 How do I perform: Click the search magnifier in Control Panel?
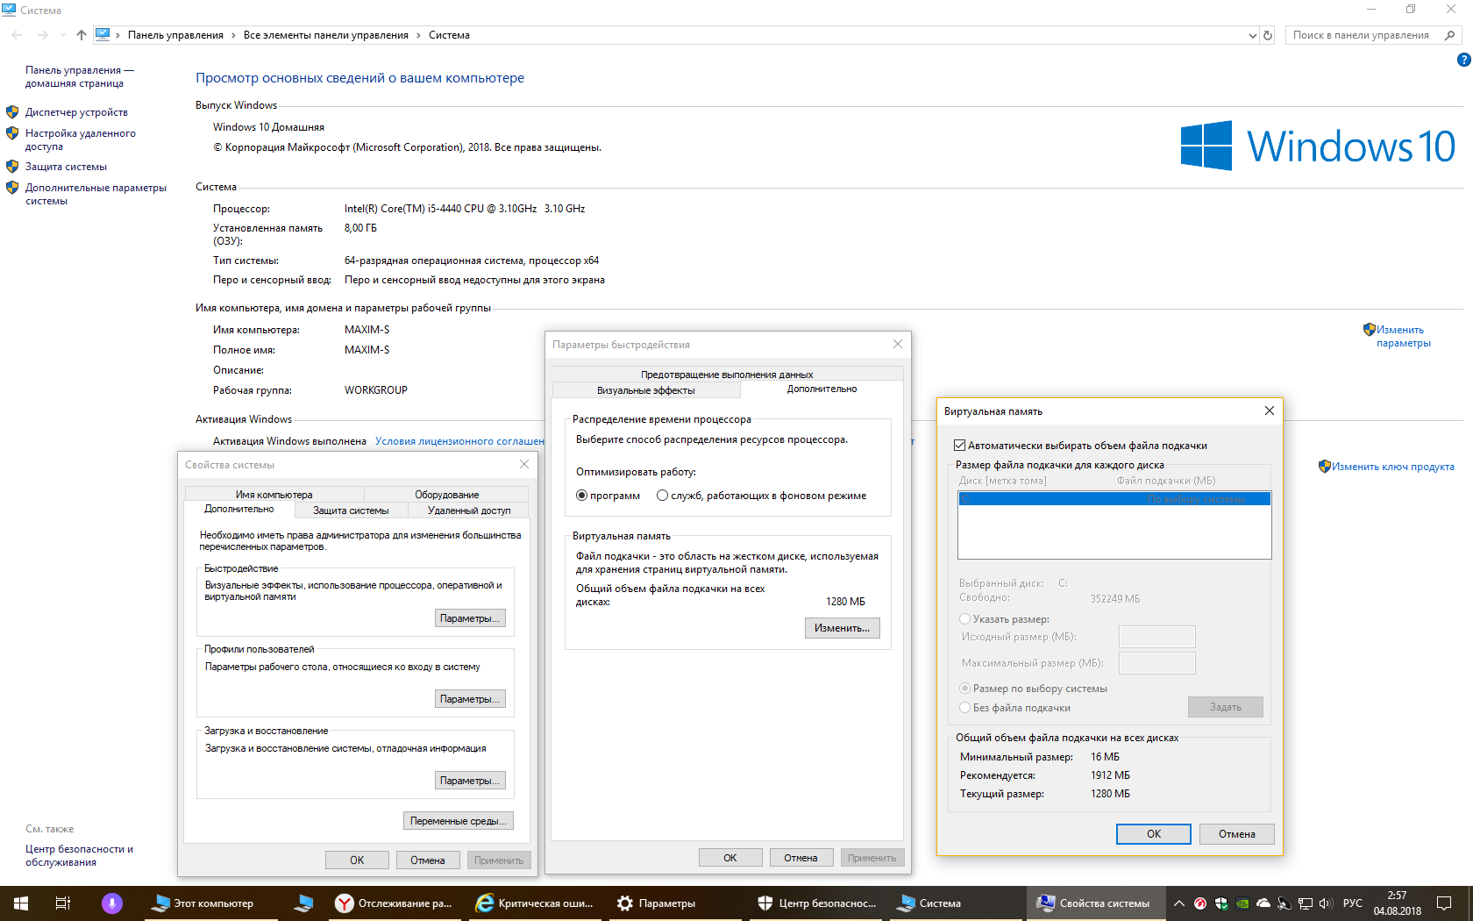coord(1449,35)
